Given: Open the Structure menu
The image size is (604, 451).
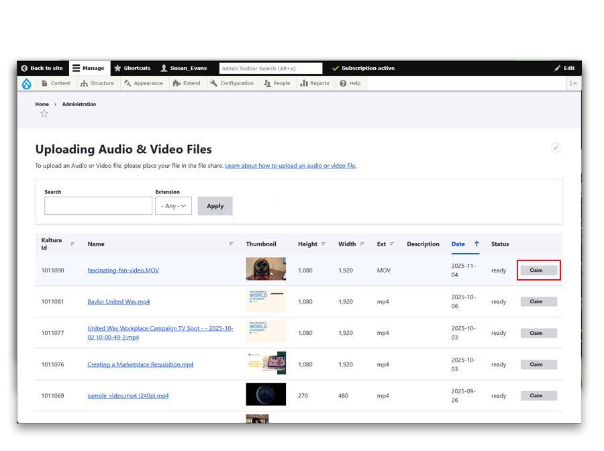Looking at the screenshot, I should [97, 83].
